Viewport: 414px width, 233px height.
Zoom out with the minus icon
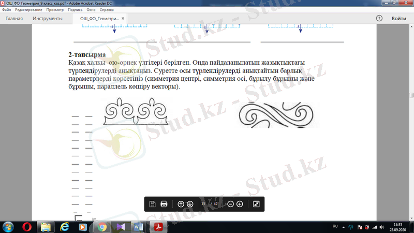231,204
